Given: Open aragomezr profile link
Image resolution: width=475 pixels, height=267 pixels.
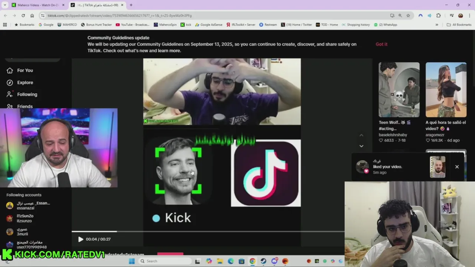Looking at the screenshot, I should 435,135.
